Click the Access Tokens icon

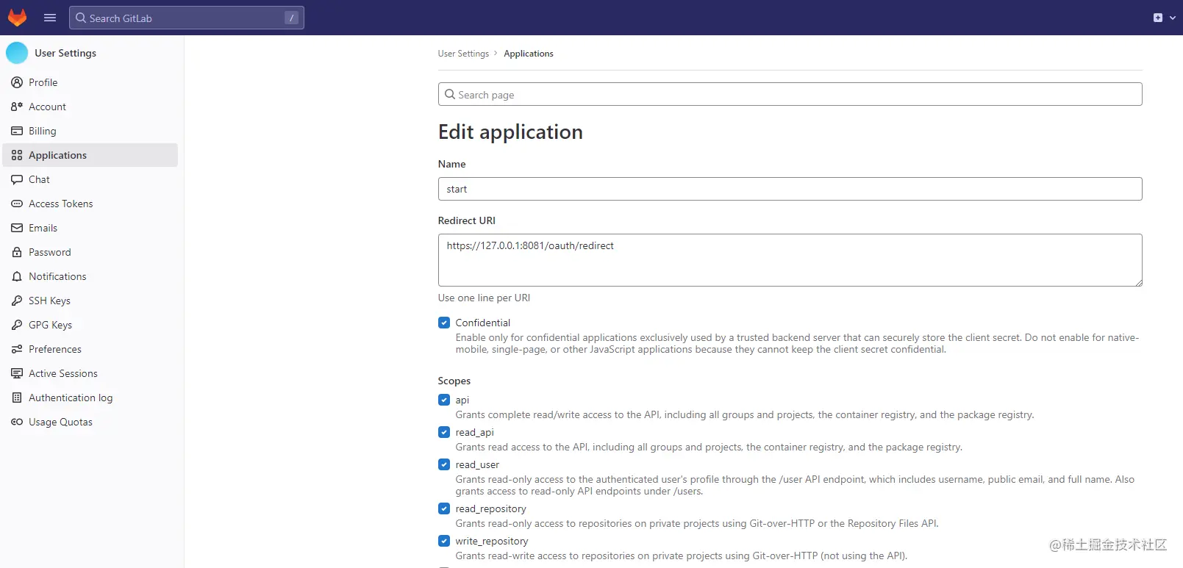click(x=17, y=204)
